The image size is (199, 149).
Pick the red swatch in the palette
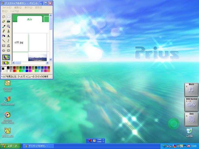[x=15, y=71]
